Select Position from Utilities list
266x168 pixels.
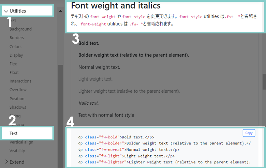(x=17, y=98)
